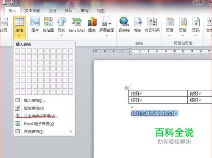
Task: Expand the 页码 dropdown arrow
Action: [196, 35]
